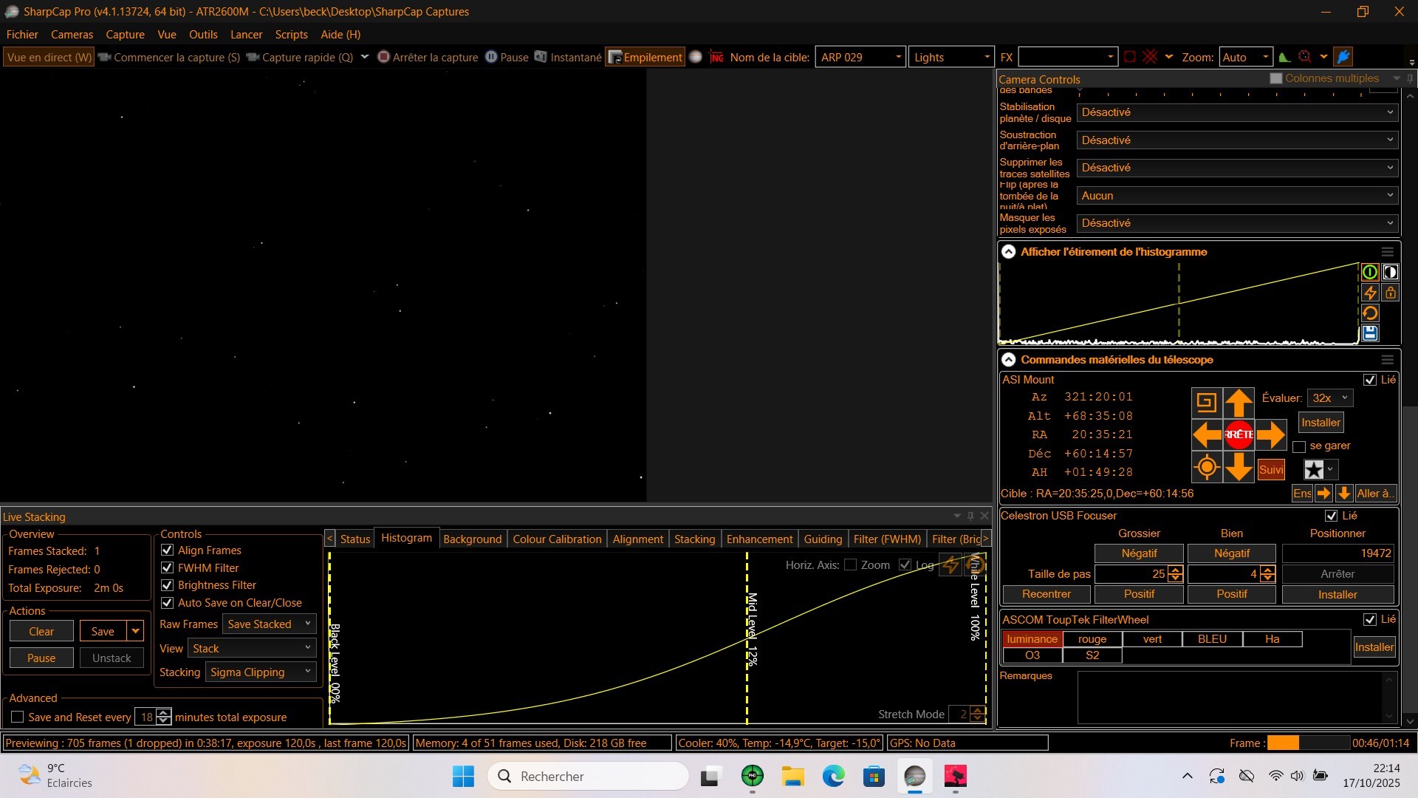This screenshot has width=1418, height=798.
Task: Move the mount right with the right arrow
Action: tap(1270, 434)
